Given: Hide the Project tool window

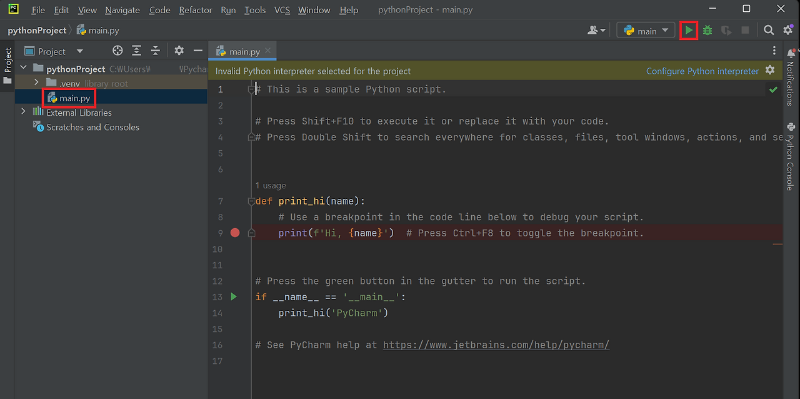Looking at the screenshot, I should click(197, 51).
